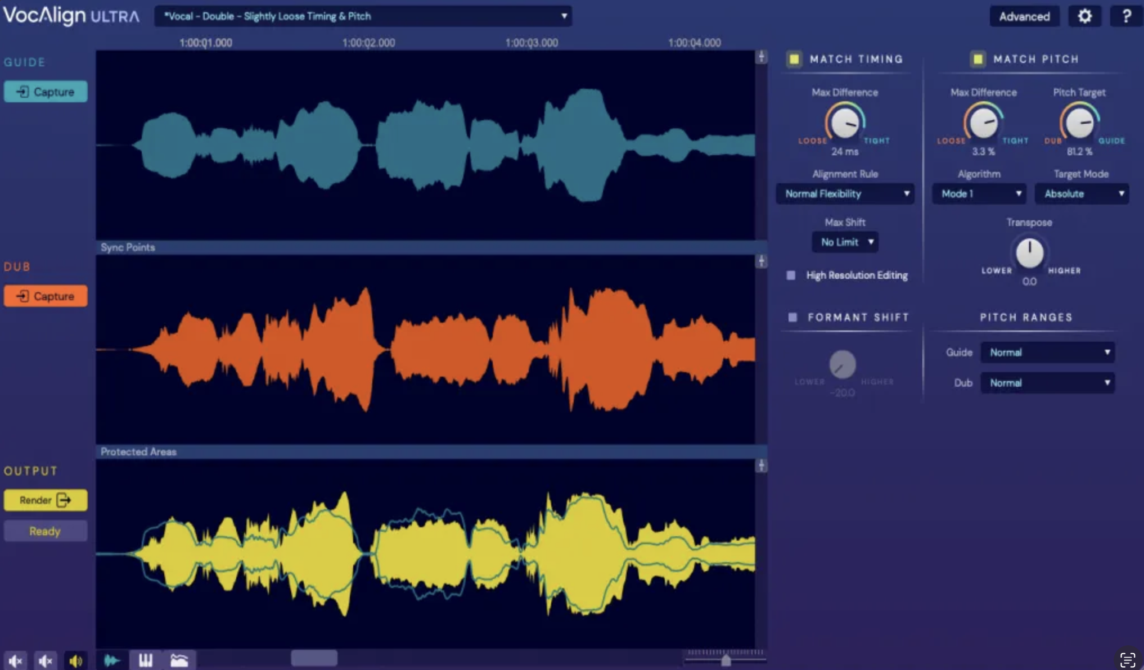Click the screen capture icon in bottom-right corner
Image resolution: width=1144 pixels, height=670 pixels.
click(x=1128, y=660)
